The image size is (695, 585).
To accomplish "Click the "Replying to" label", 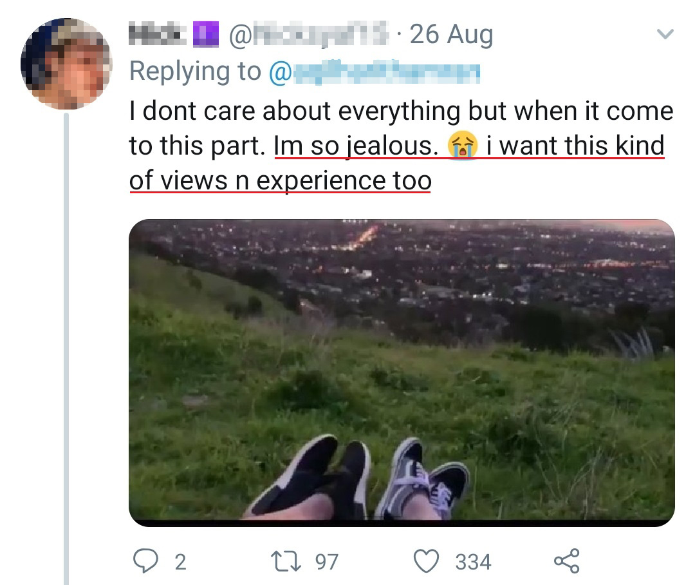I will [195, 72].
